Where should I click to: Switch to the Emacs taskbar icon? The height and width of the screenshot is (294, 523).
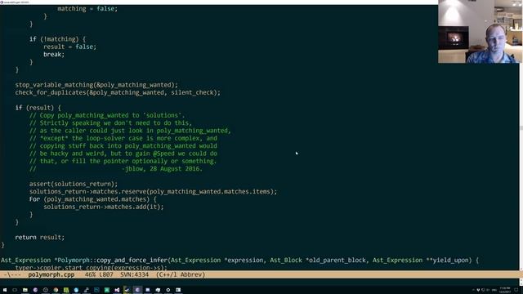(x=137, y=290)
